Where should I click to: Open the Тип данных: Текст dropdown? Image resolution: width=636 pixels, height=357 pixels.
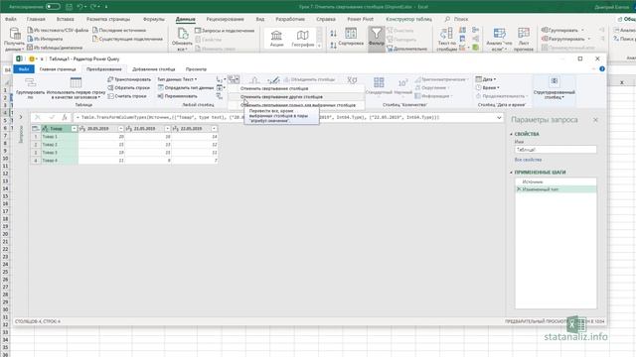[177, 79]
